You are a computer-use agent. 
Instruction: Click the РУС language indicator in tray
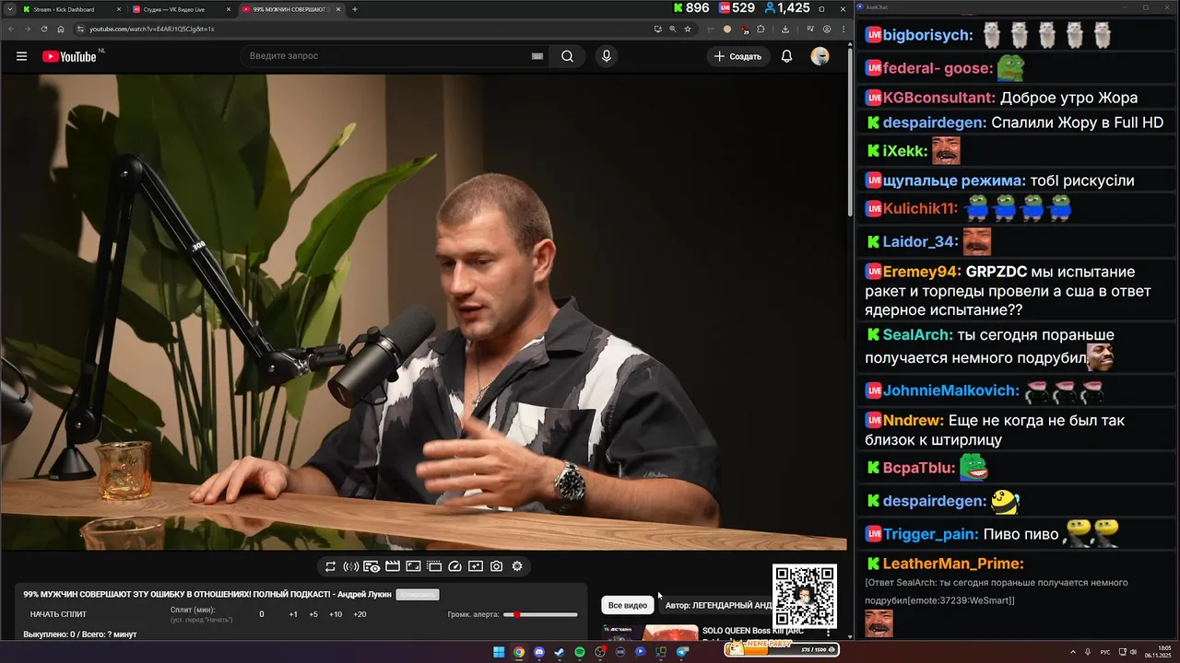[1105, 652]
